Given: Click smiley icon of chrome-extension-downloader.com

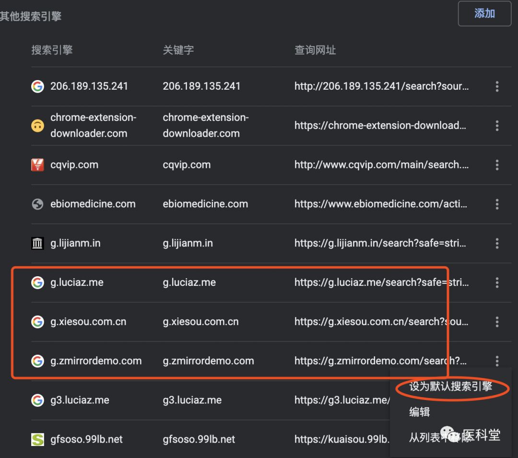Looking at the screenshot, I should [x=38, y=126].
